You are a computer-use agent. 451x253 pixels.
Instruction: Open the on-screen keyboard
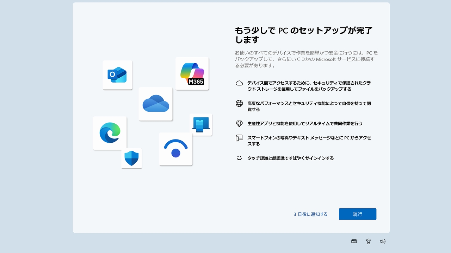click(x=354, y=241)
